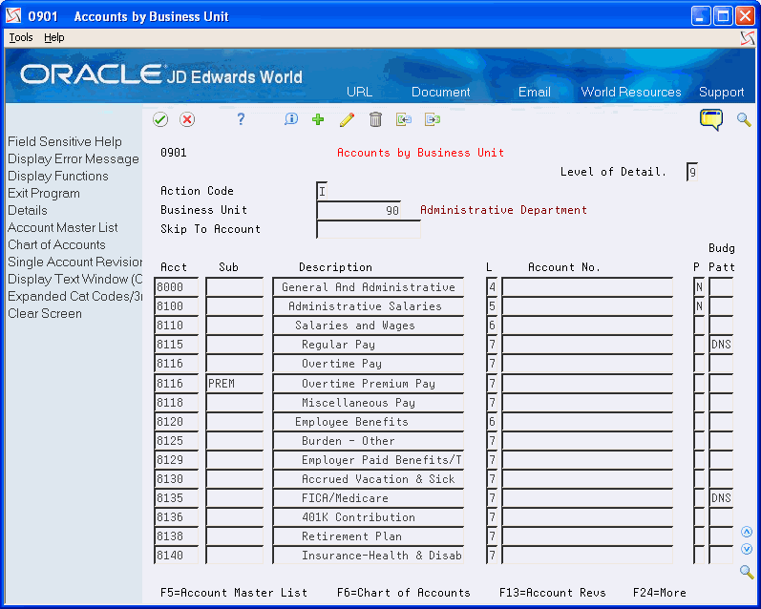Click the export arrow toolbar icon
Viewport: 761px width, 609px height.
[x=433, y=119]
